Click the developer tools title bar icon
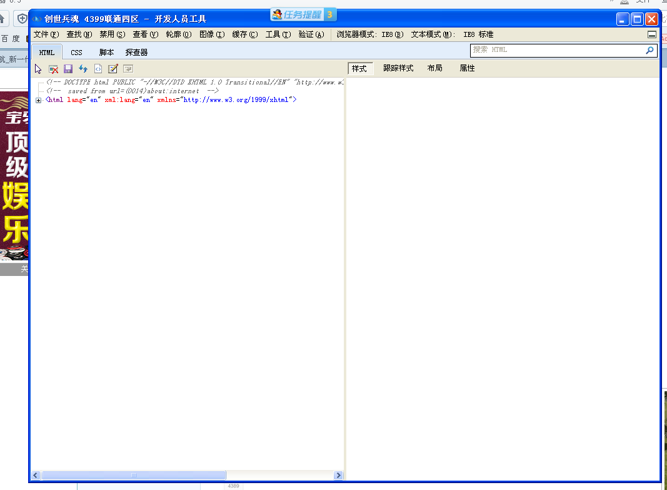The image size is (667, 490). point(37,19)
